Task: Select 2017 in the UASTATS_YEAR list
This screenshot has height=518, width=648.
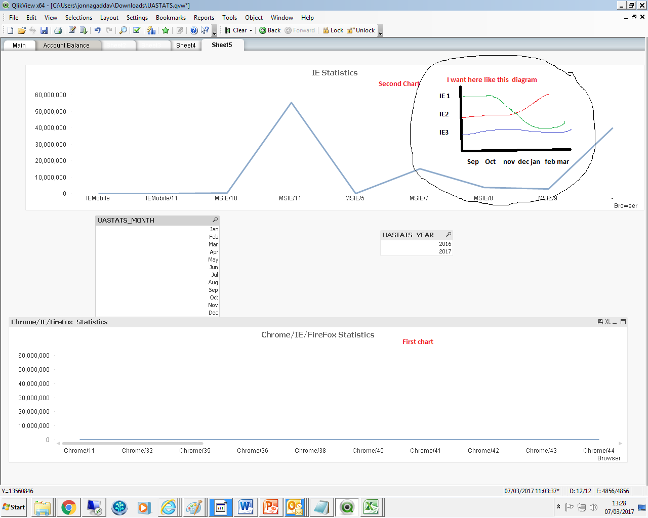Action: tap(416, 251)
